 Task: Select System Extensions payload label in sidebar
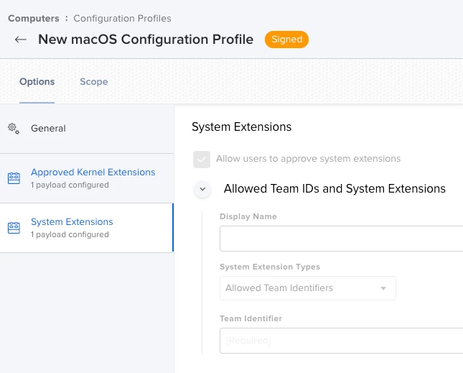72,221
